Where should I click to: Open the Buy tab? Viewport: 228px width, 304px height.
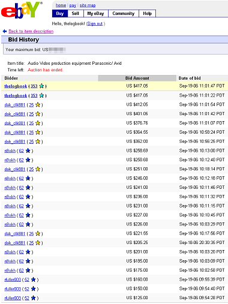(x=60, y=13)
